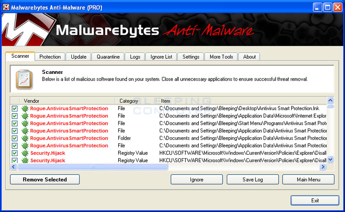Viewport: 345px width, 212px height.
Task: Minimize the Malwarebytes window
Action: pos(317,7)
